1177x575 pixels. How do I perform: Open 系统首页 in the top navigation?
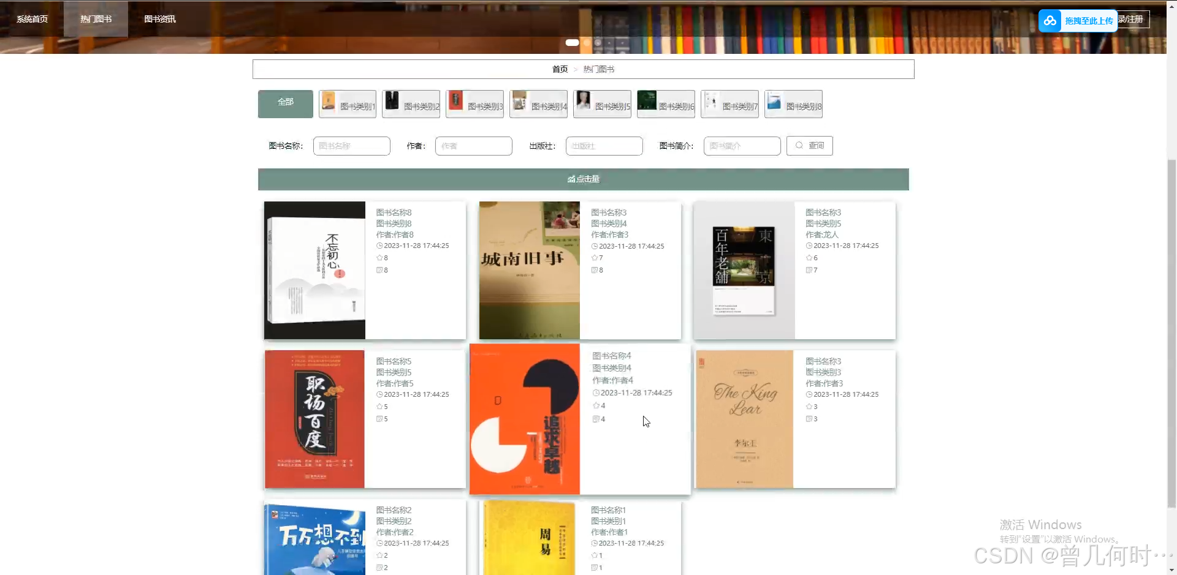coord(32,19)
